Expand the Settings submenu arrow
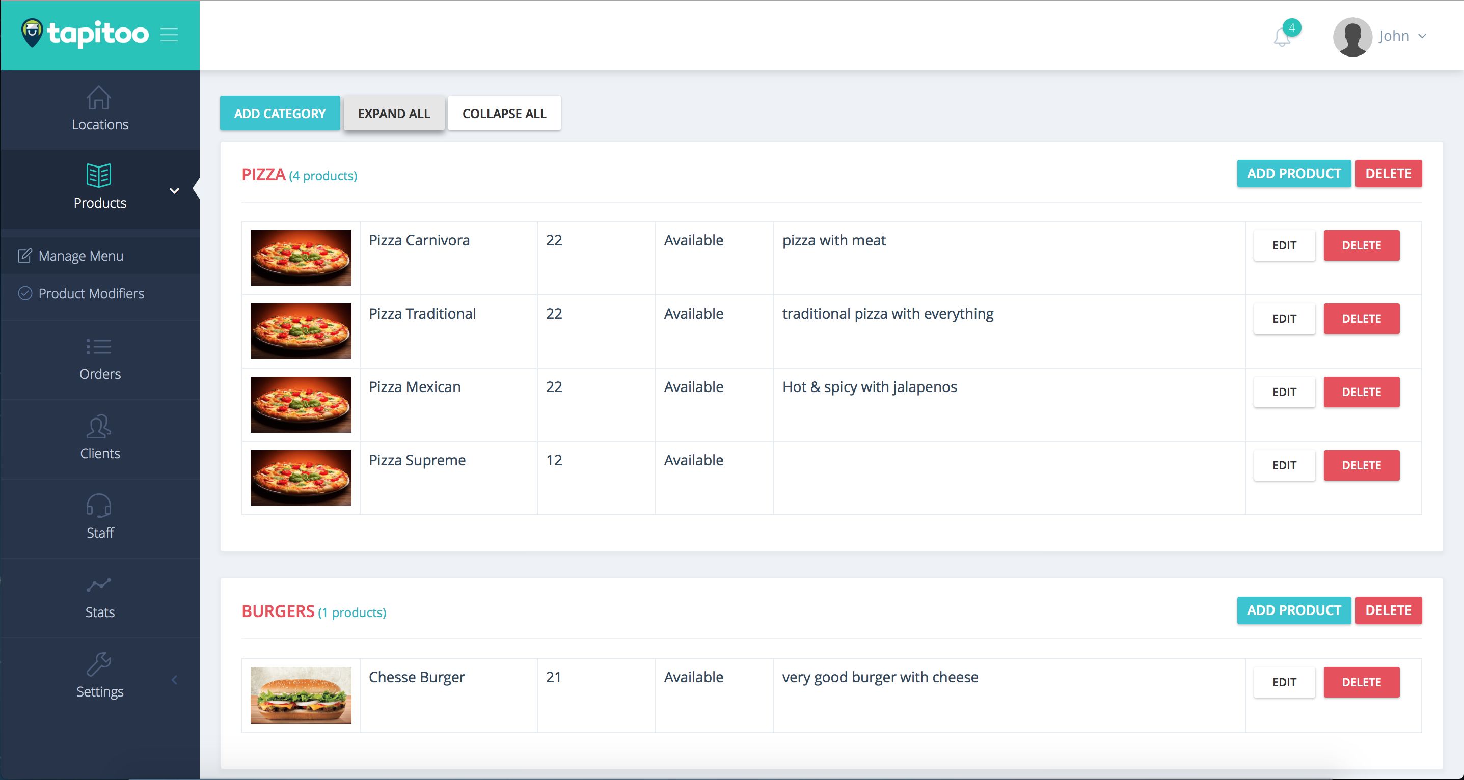This screenshot has height=780, width=1464. (x=175, y=680)
